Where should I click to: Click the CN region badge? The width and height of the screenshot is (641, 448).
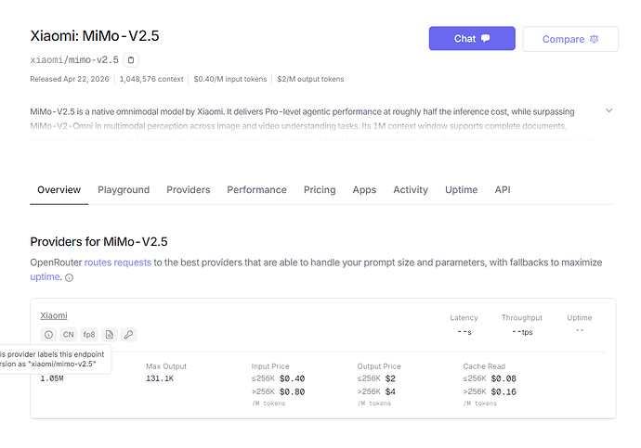(68, 335)
